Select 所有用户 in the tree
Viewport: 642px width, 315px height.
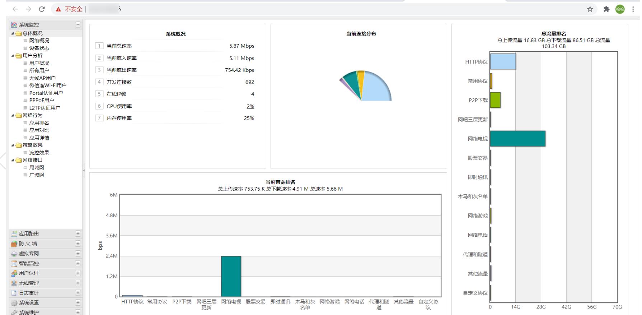(x=39, y=71)
